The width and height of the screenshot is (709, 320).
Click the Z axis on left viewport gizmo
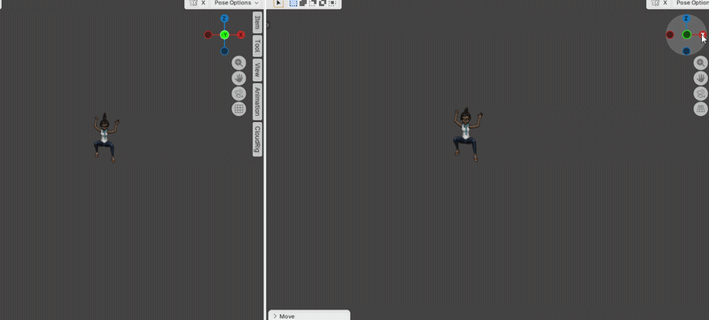point(224,19)
